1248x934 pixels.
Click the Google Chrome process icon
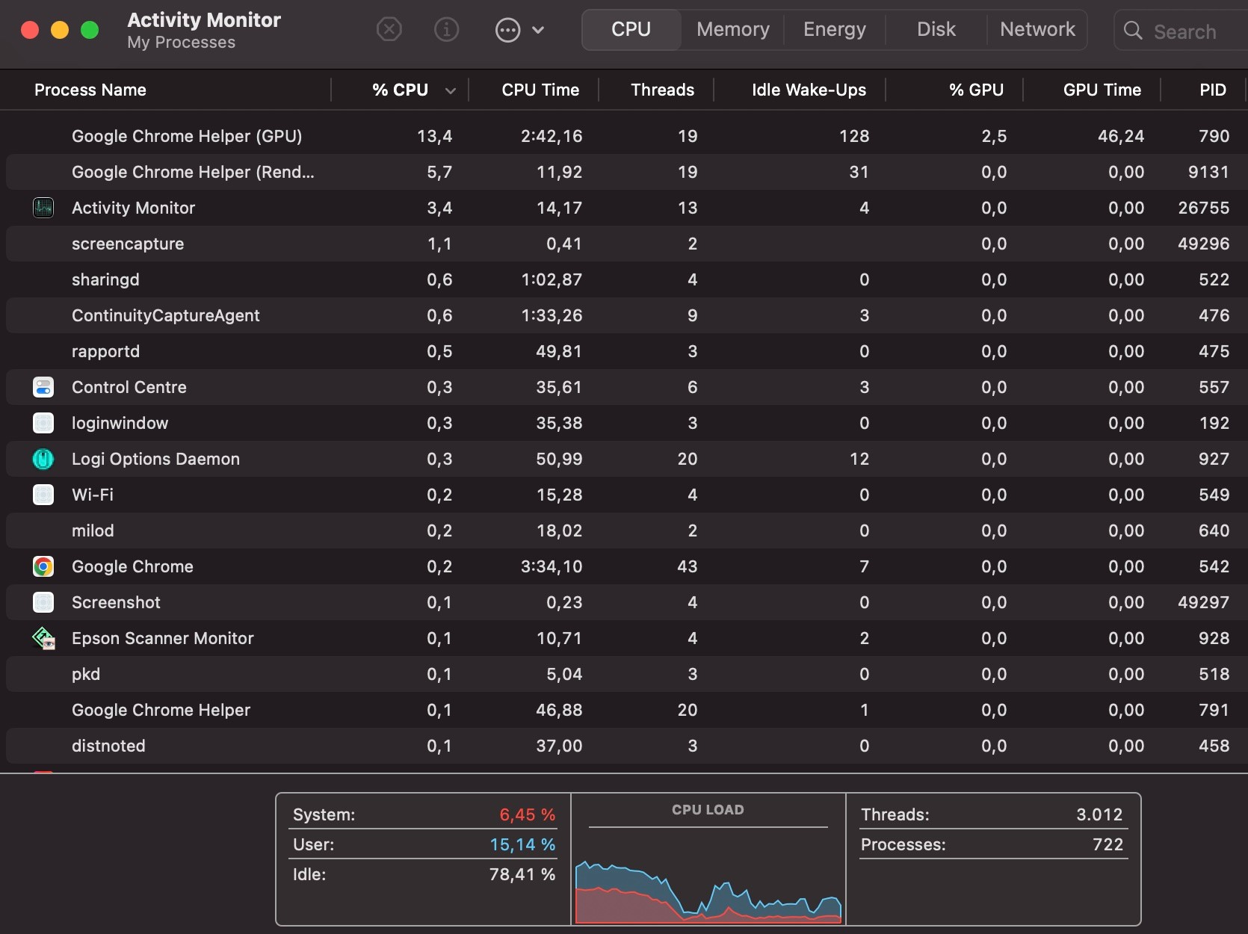click(43, 566)
